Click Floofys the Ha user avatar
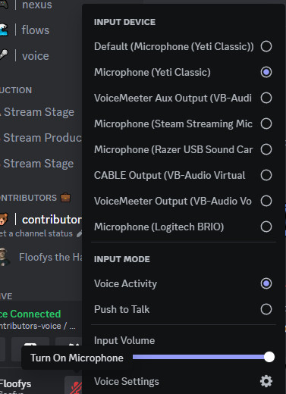The image size is (286, 394). [4, 257]
